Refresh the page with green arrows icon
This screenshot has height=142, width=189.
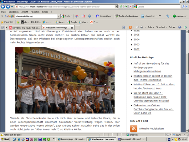coord(126,7)
